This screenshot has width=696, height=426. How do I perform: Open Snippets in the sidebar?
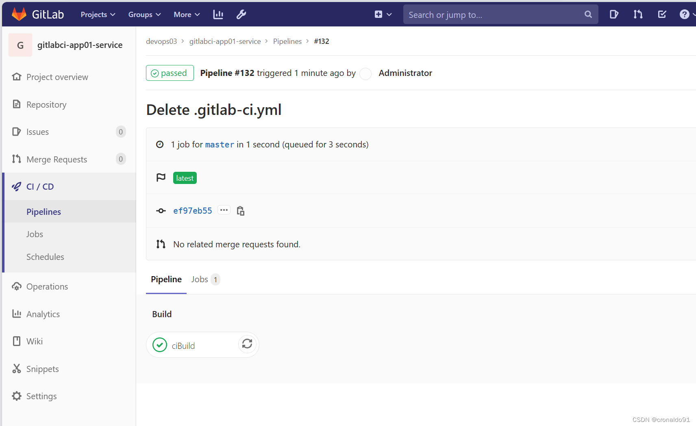click(x=43, y=369)
